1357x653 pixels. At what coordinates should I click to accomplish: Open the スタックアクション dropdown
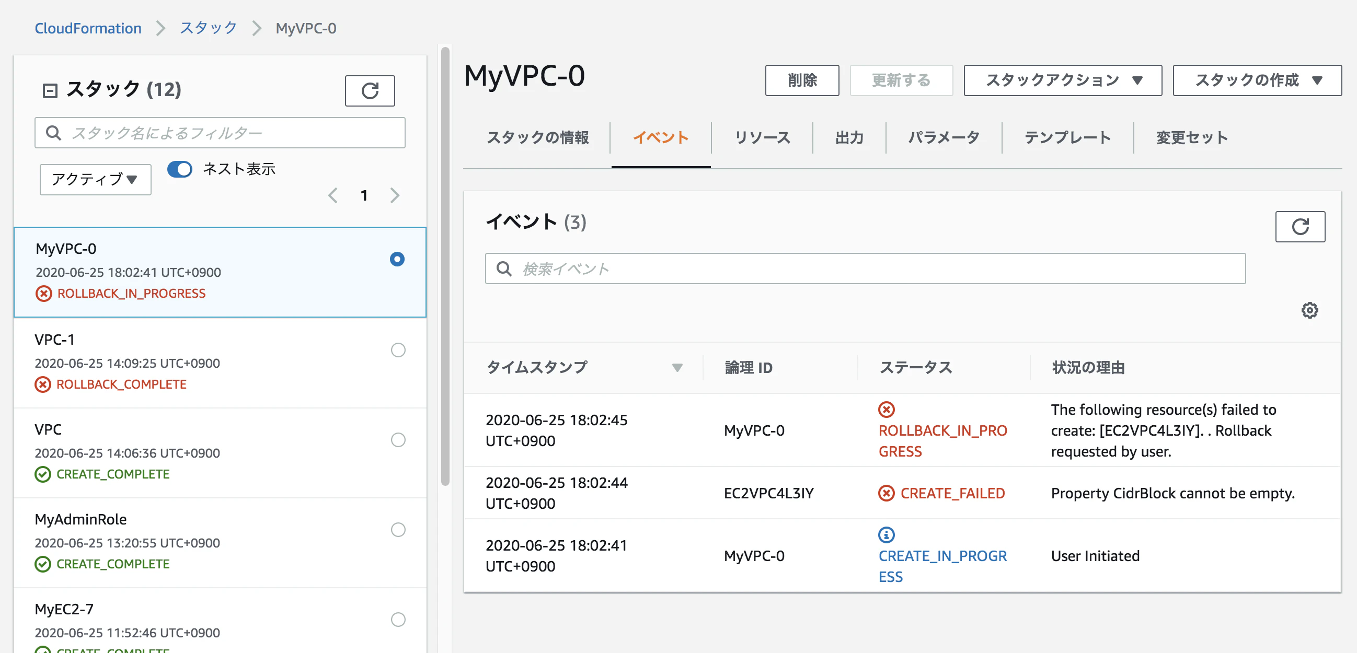(1063, 80)
